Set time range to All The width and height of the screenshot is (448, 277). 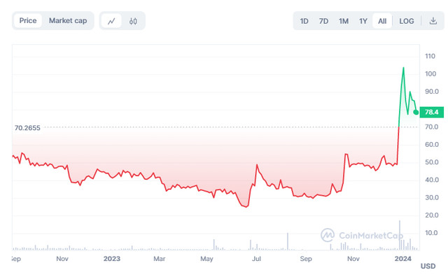tap(382, 21)
